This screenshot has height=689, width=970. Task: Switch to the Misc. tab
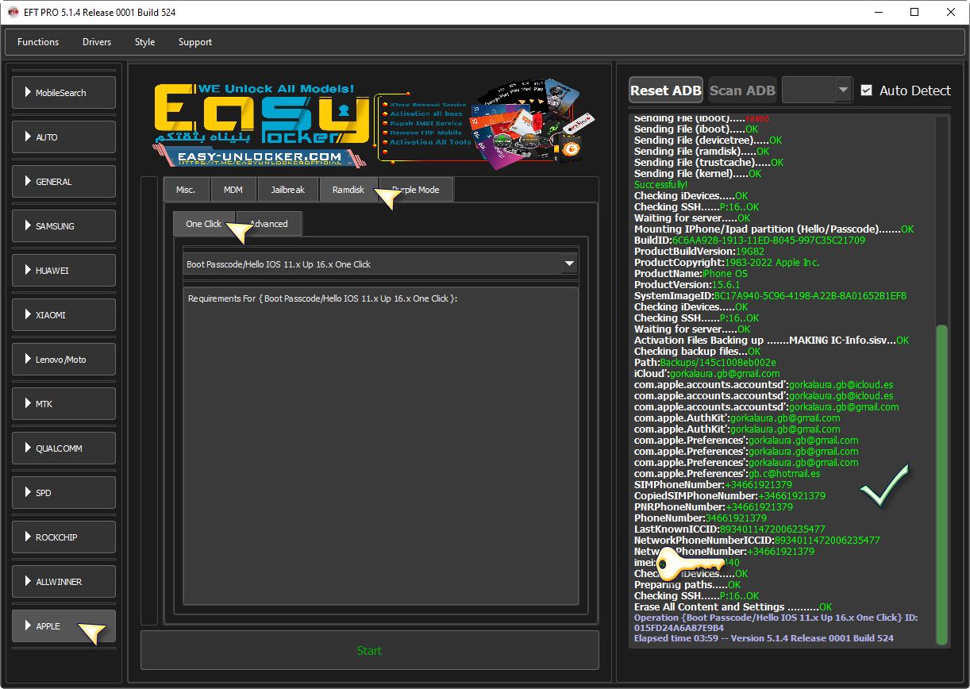tap(186, 190)
